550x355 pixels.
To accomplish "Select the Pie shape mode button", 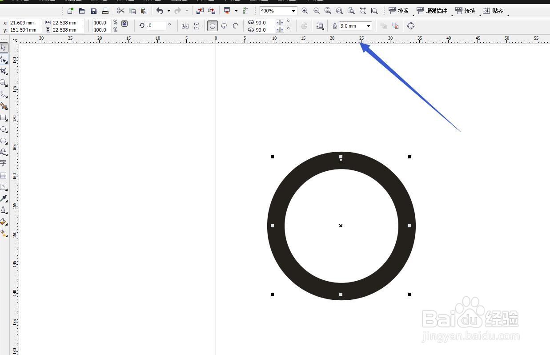I will 224,26.
